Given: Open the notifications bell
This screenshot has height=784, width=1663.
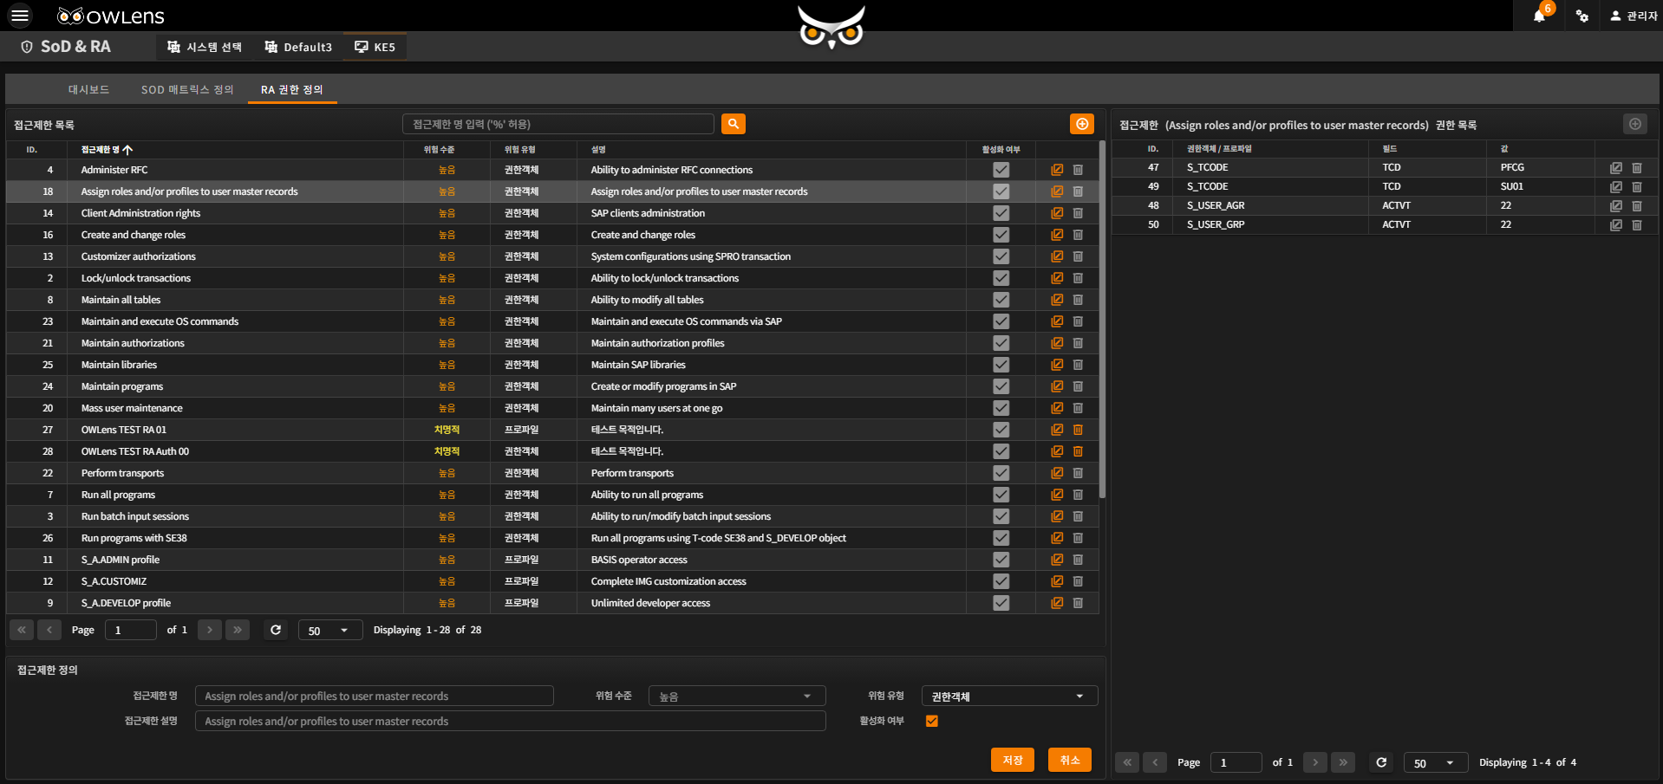Looking at the screenshot, I should click(1539, 16).
